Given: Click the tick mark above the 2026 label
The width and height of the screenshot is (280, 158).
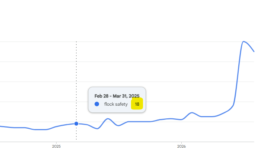Looking at the screenshot, I should point(181,143).
